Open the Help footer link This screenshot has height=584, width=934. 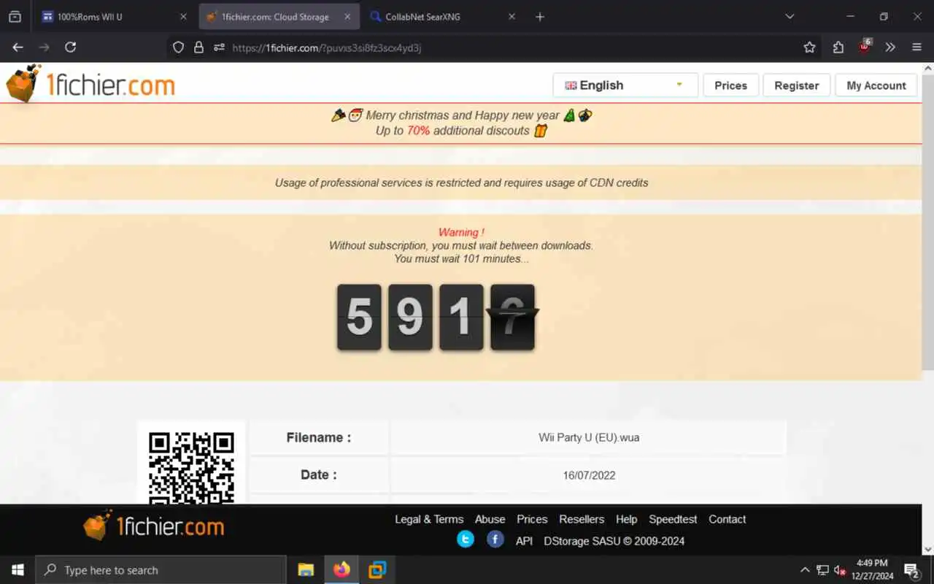click(x=626, y=520)
